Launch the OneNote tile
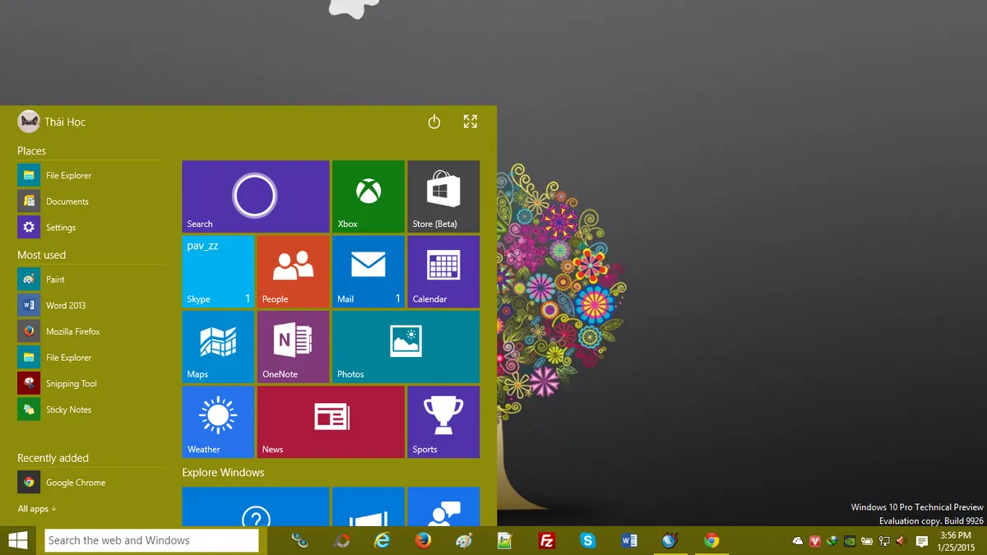 293,347
